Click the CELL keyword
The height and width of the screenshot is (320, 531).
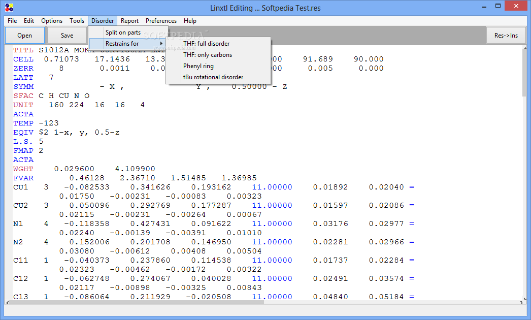(23, 59)
